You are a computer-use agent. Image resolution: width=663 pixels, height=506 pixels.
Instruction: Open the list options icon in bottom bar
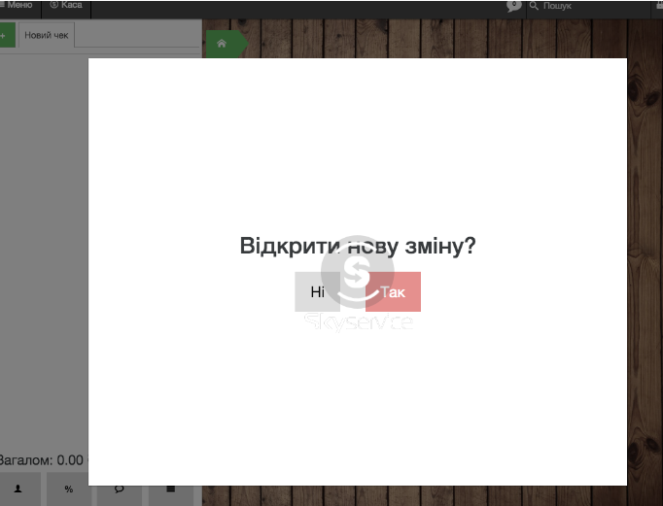point(170,489)
